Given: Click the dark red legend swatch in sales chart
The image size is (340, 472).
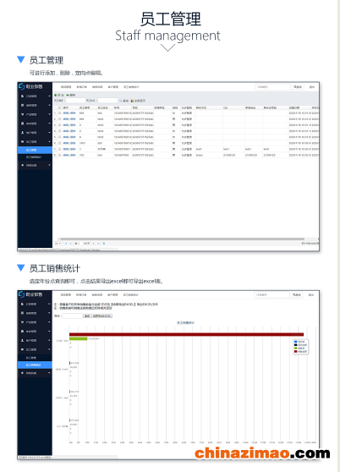Looking at the screenshot, I should (295, 351).
